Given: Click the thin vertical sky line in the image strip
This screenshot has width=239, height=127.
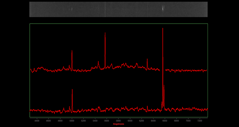Looking at the screenshot, I should point(105,9).
